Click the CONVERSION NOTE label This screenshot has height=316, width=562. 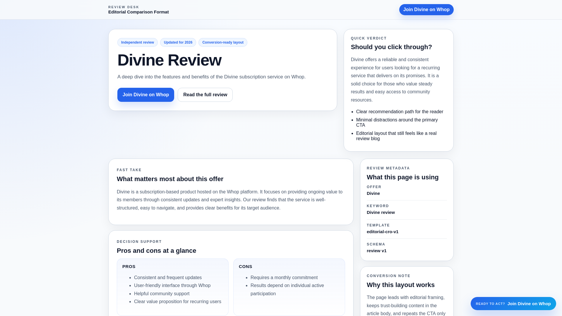388,276
